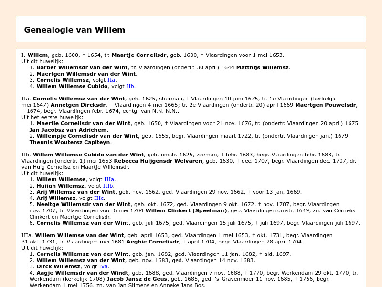This screenshot has width=382, height=287.
Task: Click Aagje Willemsdr van der Windt
Action: 80,273
